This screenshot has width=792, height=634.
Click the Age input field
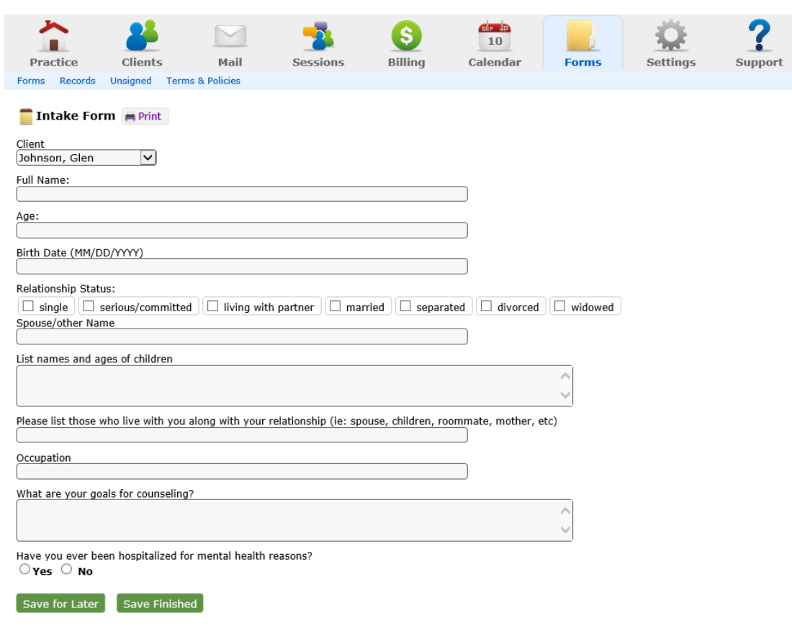click(242, 231)
